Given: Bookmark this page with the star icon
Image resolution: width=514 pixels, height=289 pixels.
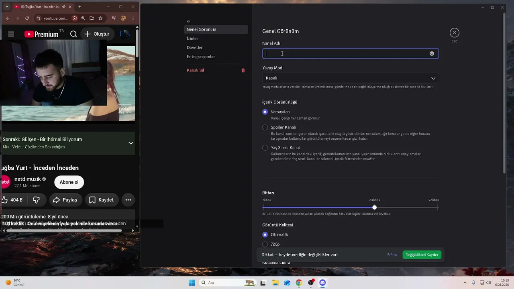Looking at the screenshot, I should pos(100,18).
